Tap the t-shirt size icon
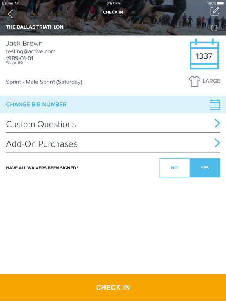 coord(195,81)
